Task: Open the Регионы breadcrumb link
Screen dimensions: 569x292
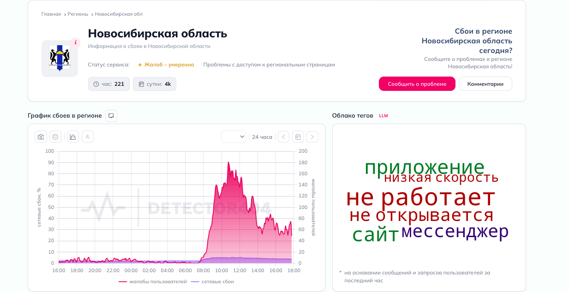Action: 78,14
